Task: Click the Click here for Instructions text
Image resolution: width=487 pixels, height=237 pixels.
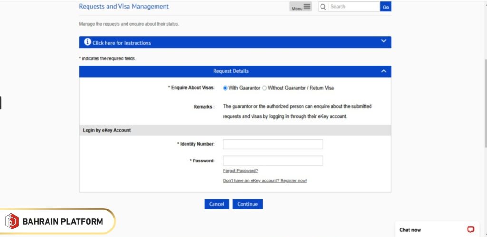Action: point(122,43)
